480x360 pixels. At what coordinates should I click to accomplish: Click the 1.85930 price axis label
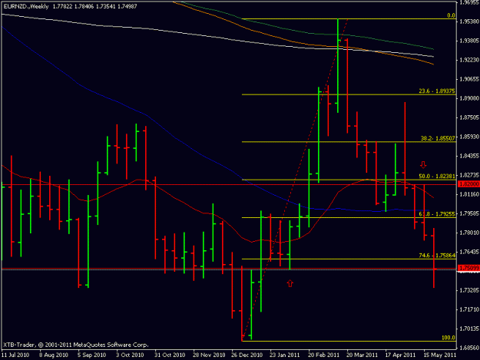[x=469, y=137]
